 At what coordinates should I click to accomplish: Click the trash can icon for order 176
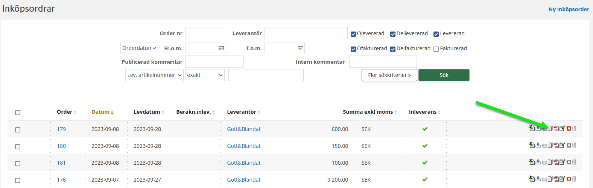tap(574, 179)
